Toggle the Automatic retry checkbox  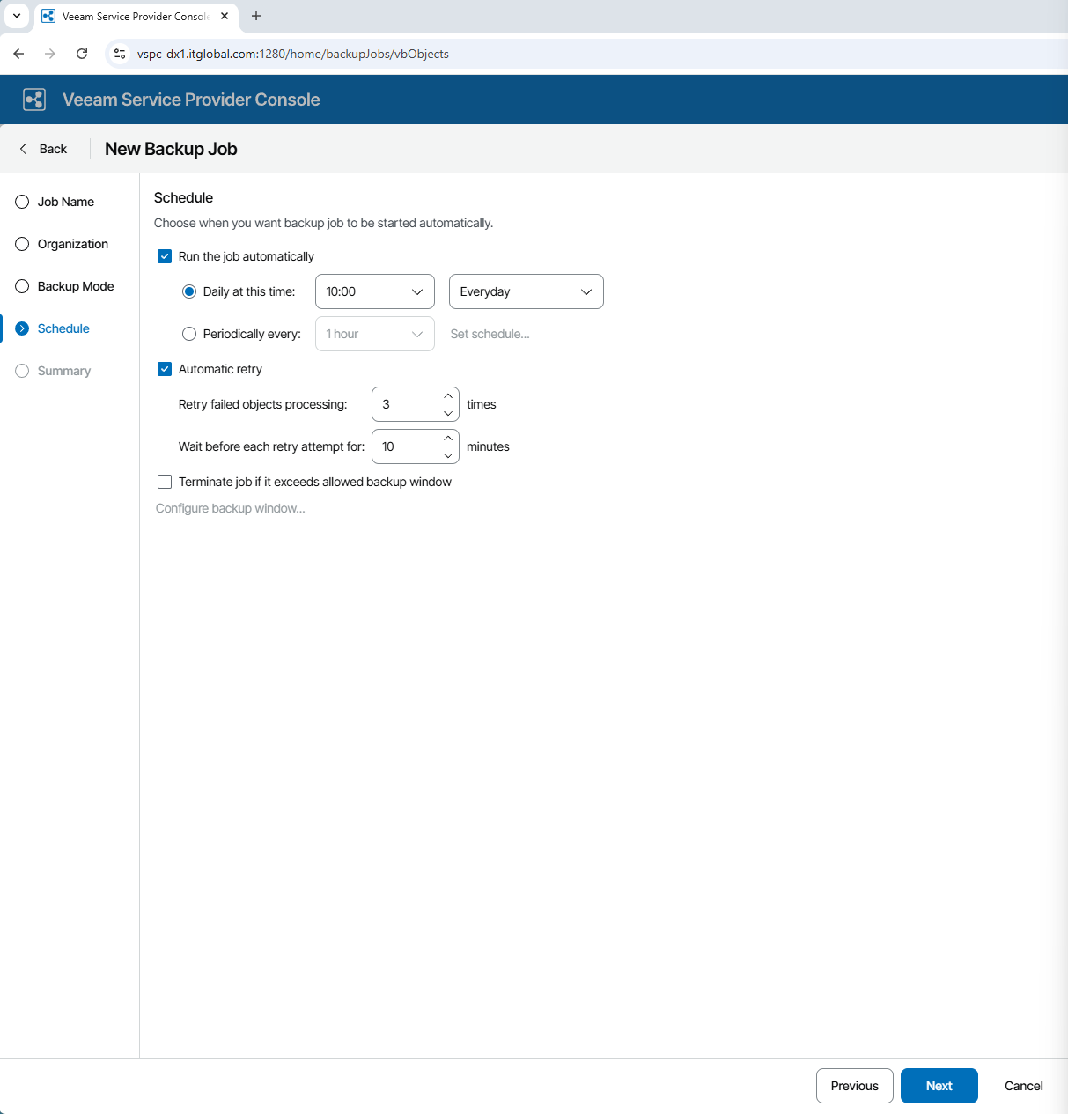click(165, 369)
